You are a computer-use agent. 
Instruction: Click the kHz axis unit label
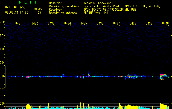[2, 22]
